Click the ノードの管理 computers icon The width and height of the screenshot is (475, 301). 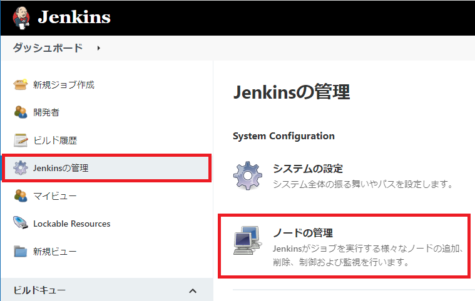click(248, 240)
